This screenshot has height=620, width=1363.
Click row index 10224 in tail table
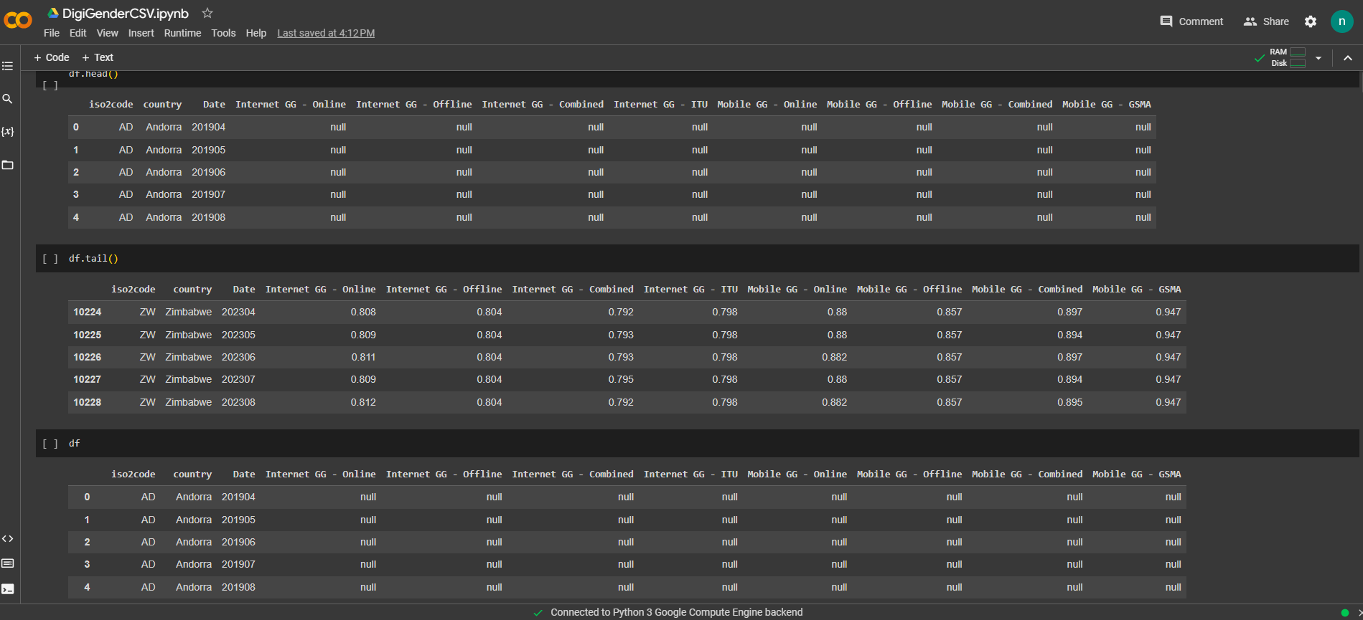point(87,312)
